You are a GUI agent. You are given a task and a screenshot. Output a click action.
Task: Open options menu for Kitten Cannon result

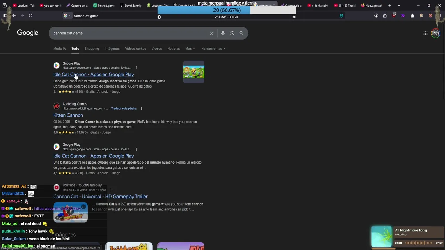pyautogui.click(x=141, y=108)
